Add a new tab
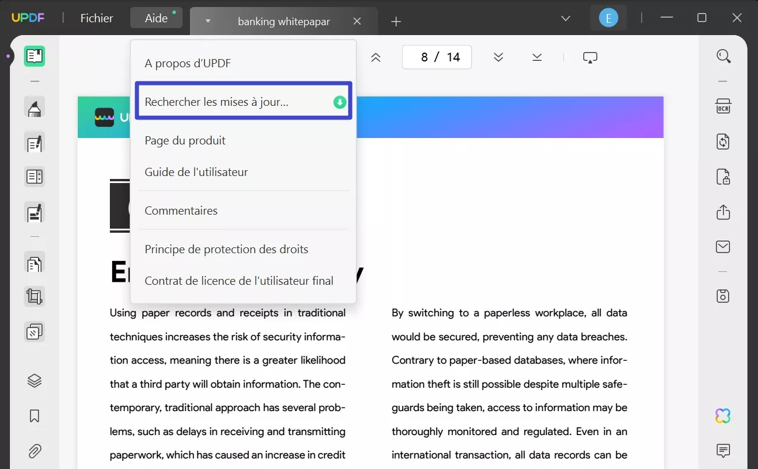The width and height of the screenshot is (758, 469). 396,22
